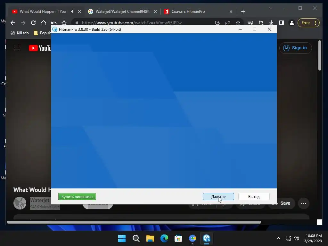328x246 pixels.
Task: Click the HitmanPro icon in the taskbar
Action: click(207, 238)
